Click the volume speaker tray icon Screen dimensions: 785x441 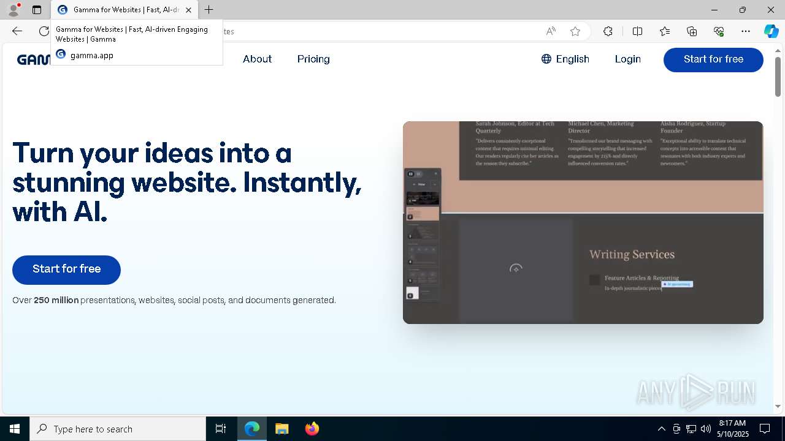pos(705,429)
